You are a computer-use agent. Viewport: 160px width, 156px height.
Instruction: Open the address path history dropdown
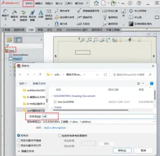(97, 75)
